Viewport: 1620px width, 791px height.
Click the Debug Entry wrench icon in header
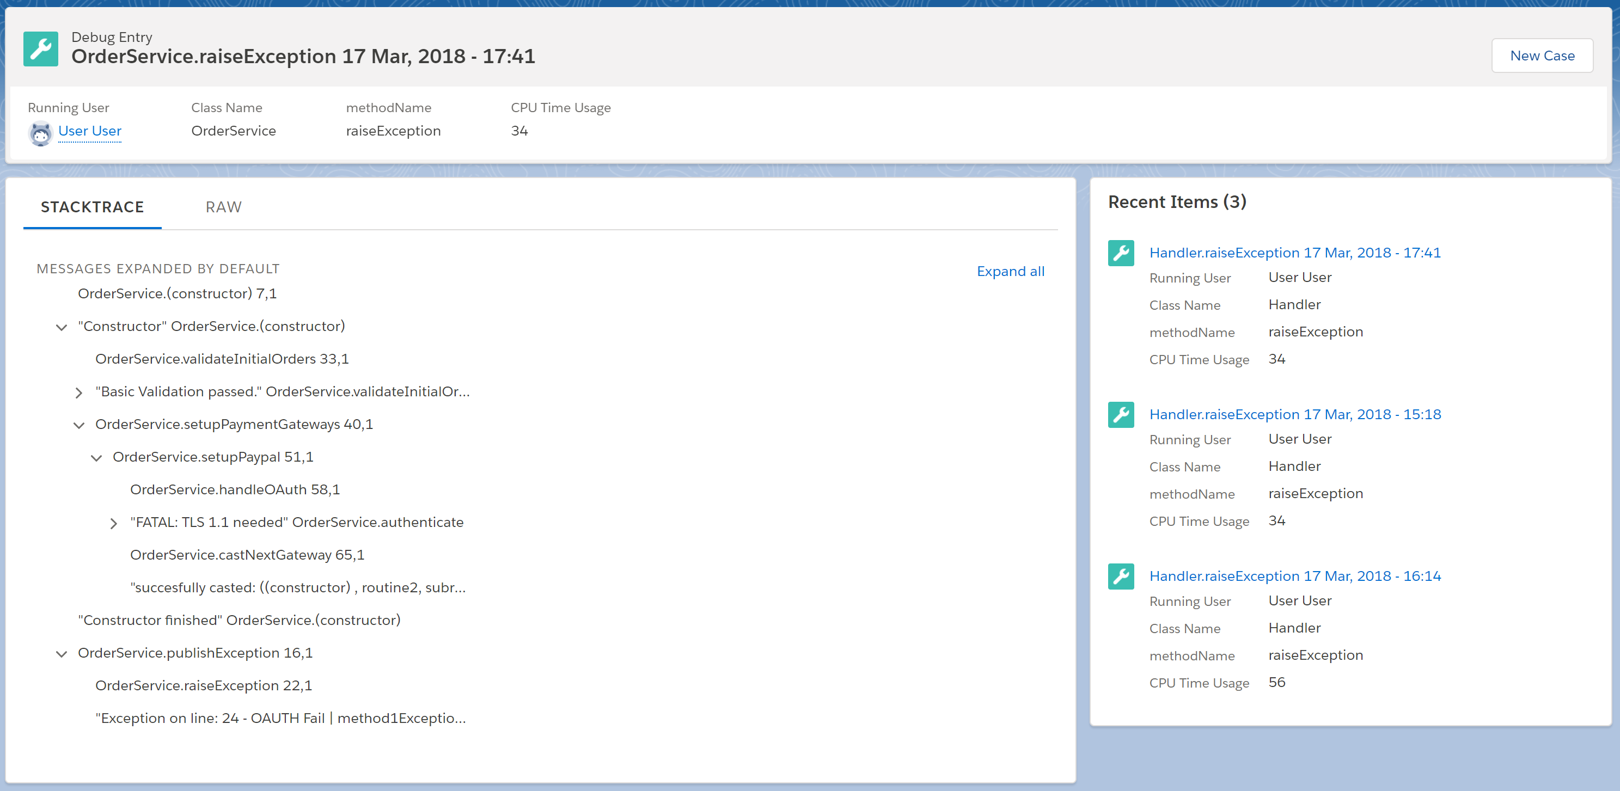coord(40,48)
